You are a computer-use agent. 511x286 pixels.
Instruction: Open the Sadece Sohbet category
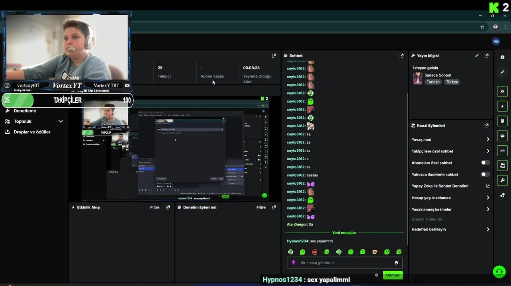[x=438, y=75]
